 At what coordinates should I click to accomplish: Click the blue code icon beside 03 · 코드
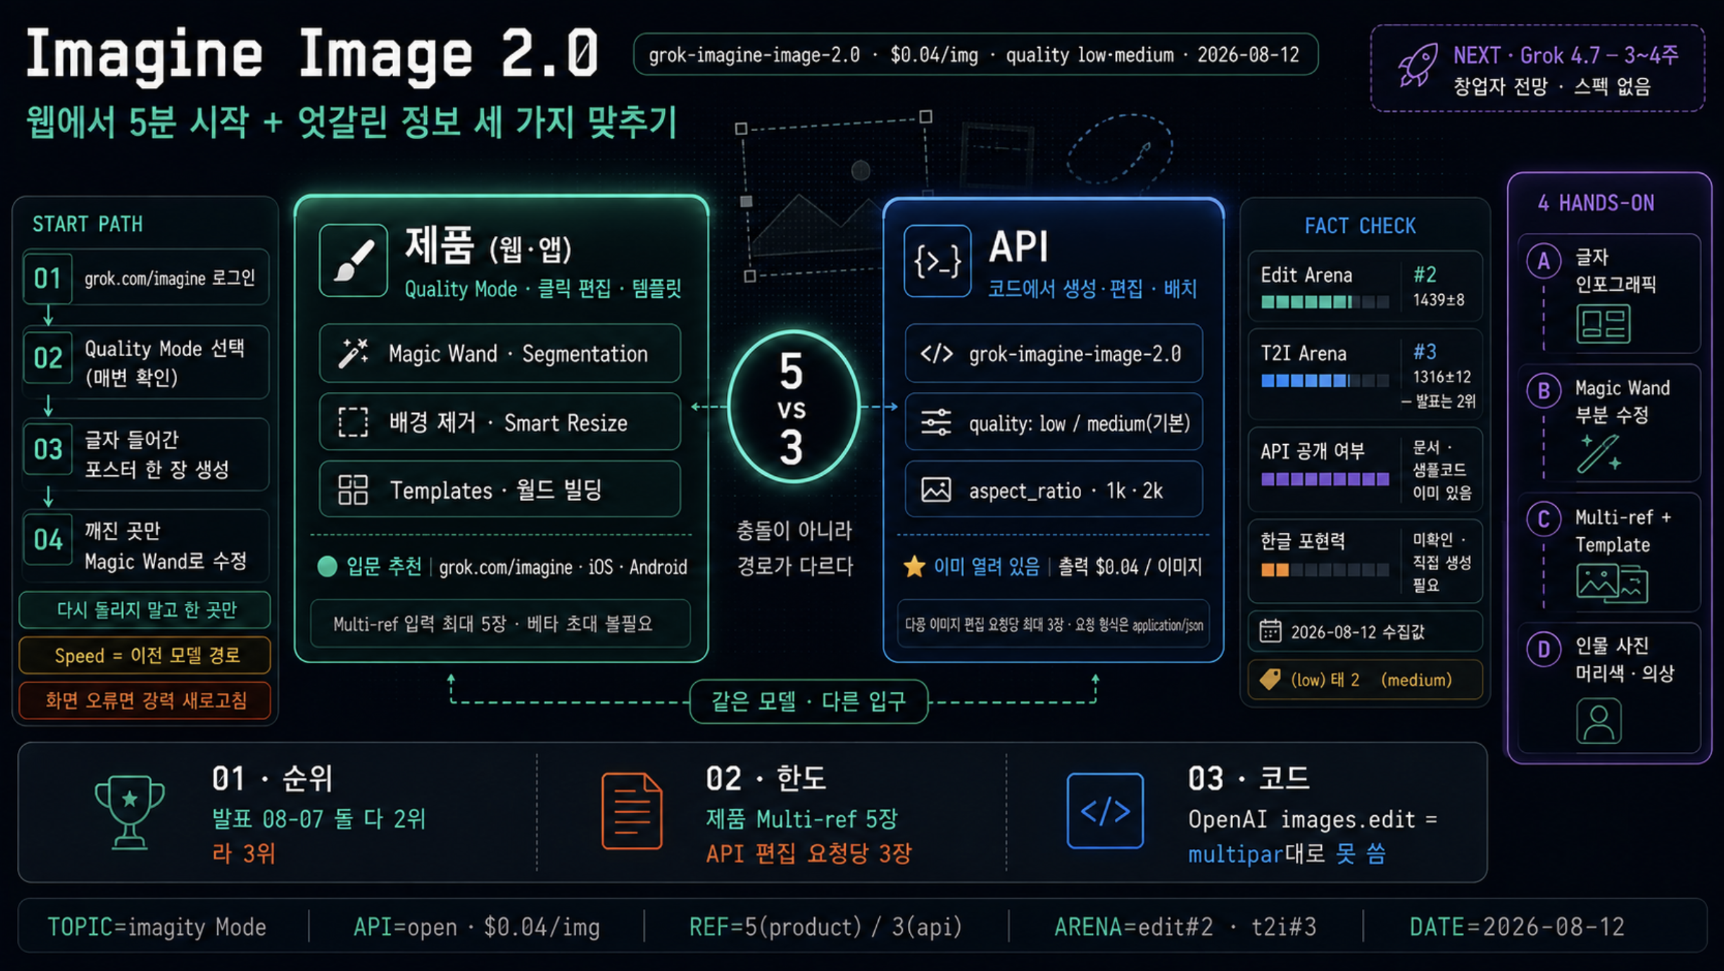[x=1105, y=811]
